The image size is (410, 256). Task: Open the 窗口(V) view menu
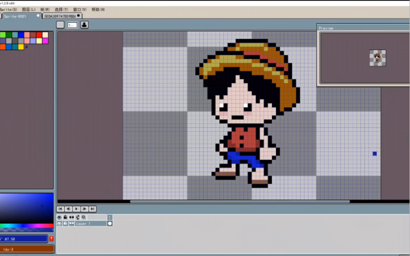point(80,9)
